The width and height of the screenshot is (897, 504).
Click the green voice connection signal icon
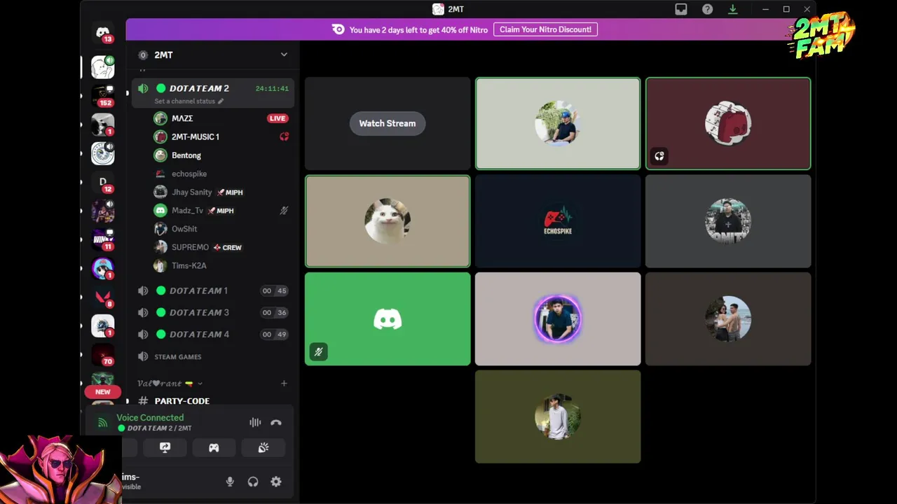[103, 423]
